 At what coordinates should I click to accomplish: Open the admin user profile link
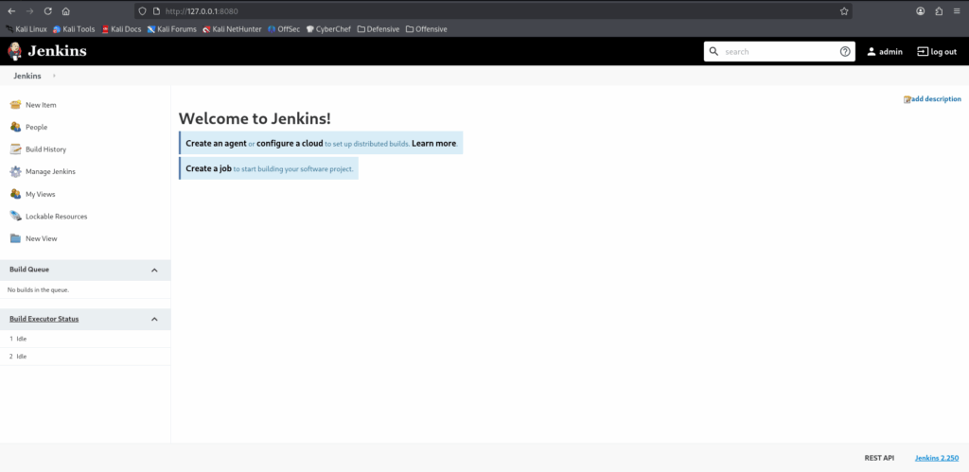885,52
